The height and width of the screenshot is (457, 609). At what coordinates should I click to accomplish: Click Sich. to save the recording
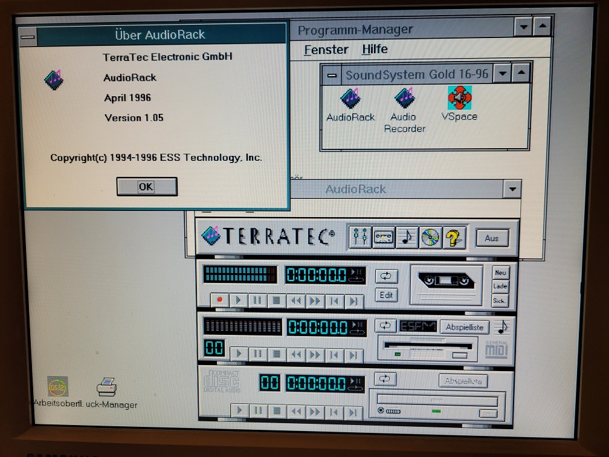point(500,300)
